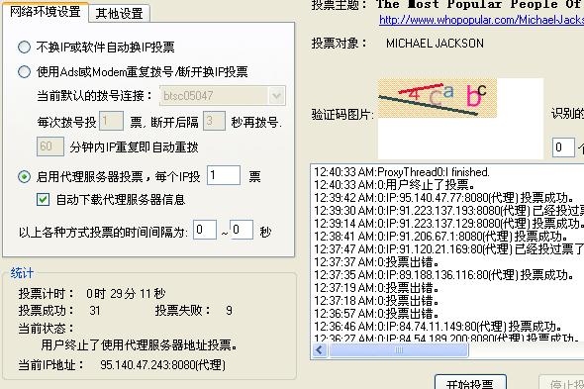Select log entry for IP 91.223.137.193:8080

coord(448,211)
